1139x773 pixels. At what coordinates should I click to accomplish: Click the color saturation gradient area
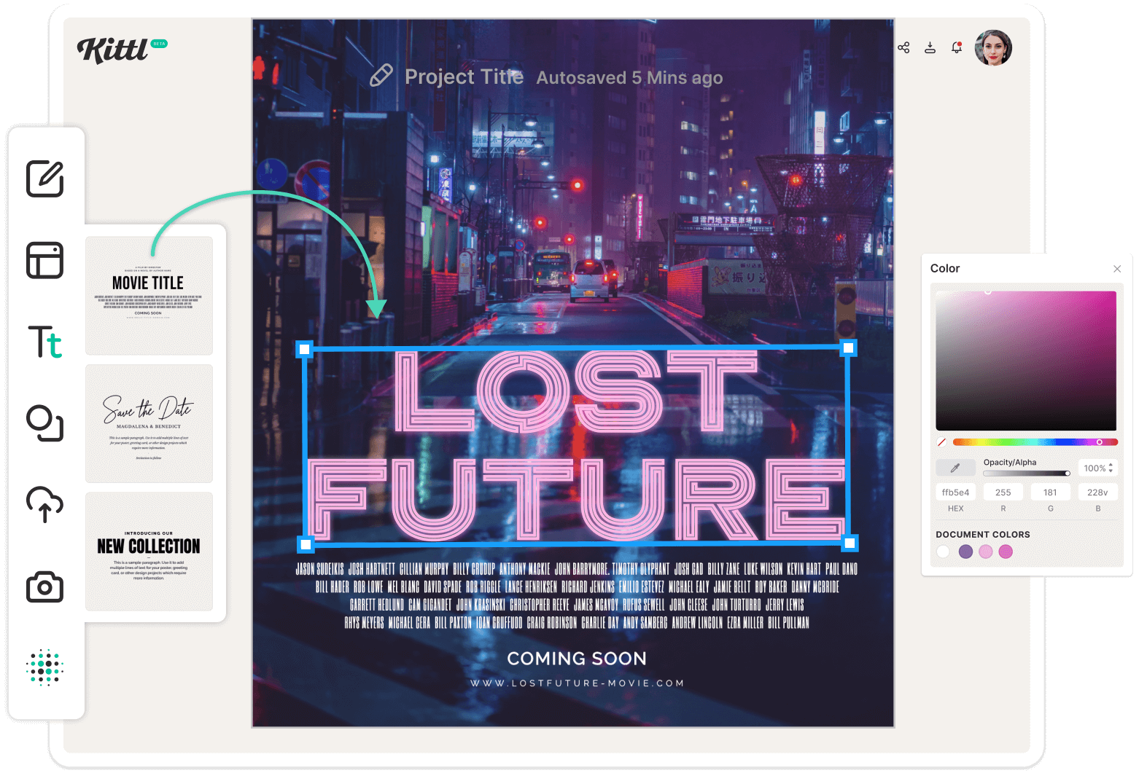click(x=1026, y=361)
